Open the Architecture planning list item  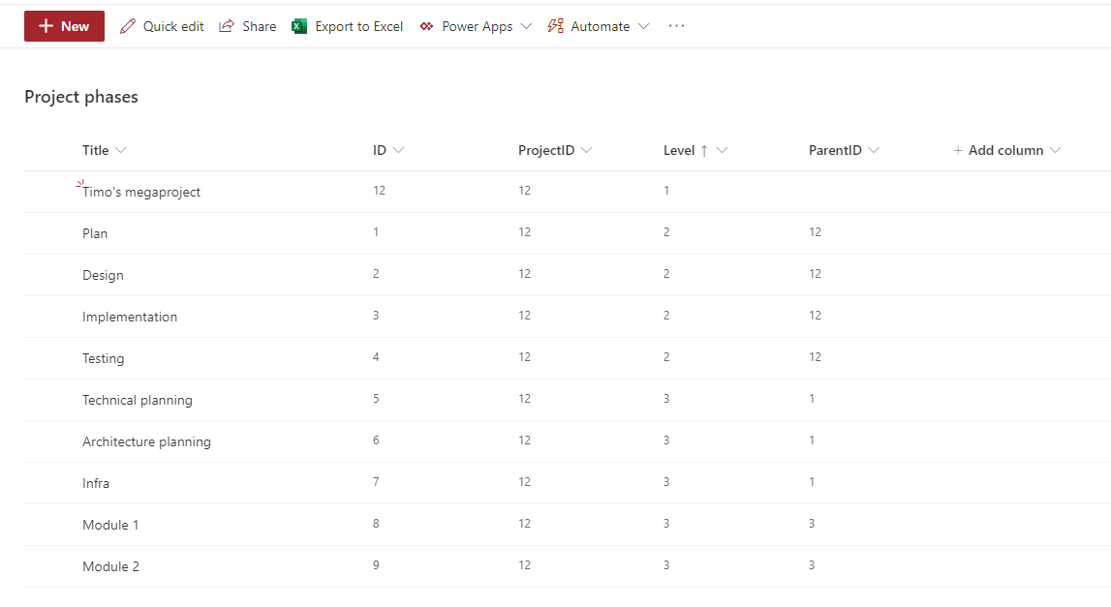146,441
